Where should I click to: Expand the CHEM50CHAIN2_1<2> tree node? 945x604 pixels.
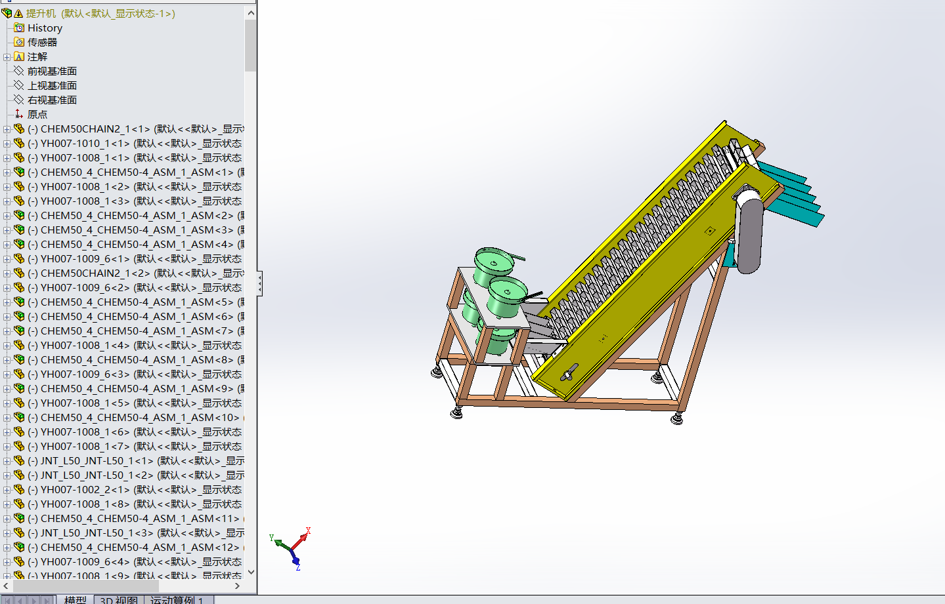pyautogui.click(x=7, y=273)
